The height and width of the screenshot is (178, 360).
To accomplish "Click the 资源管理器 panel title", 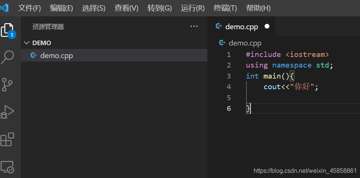I will pyautogui.click(x=48, y=27).
